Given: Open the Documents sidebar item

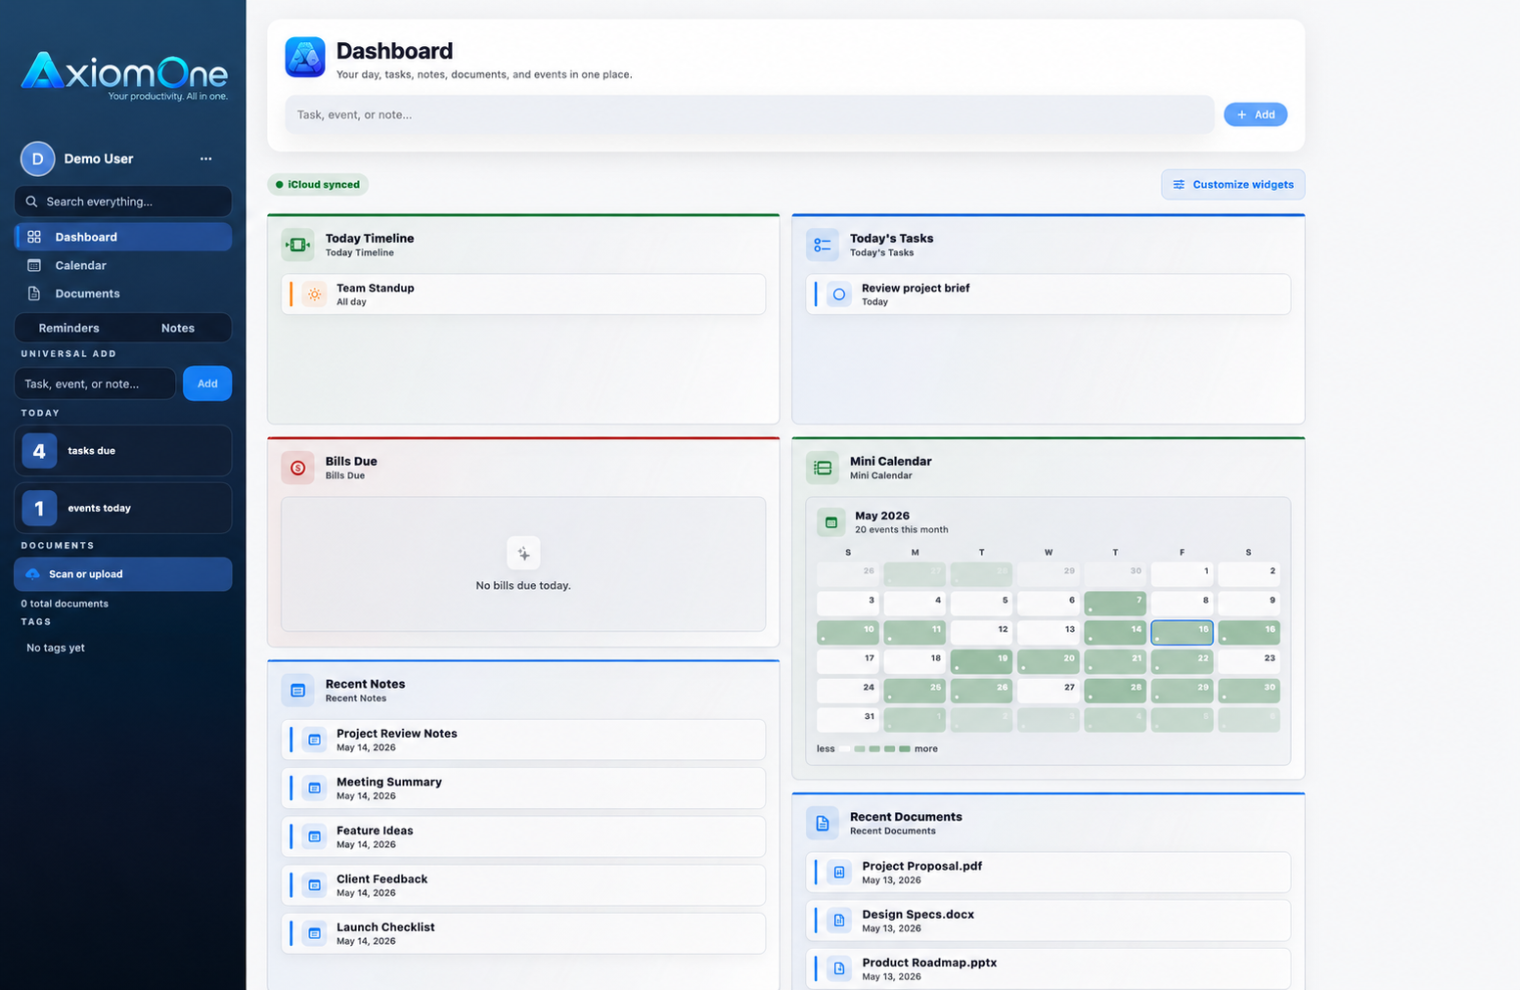Looking at the screenshot, I should (123, 293).
